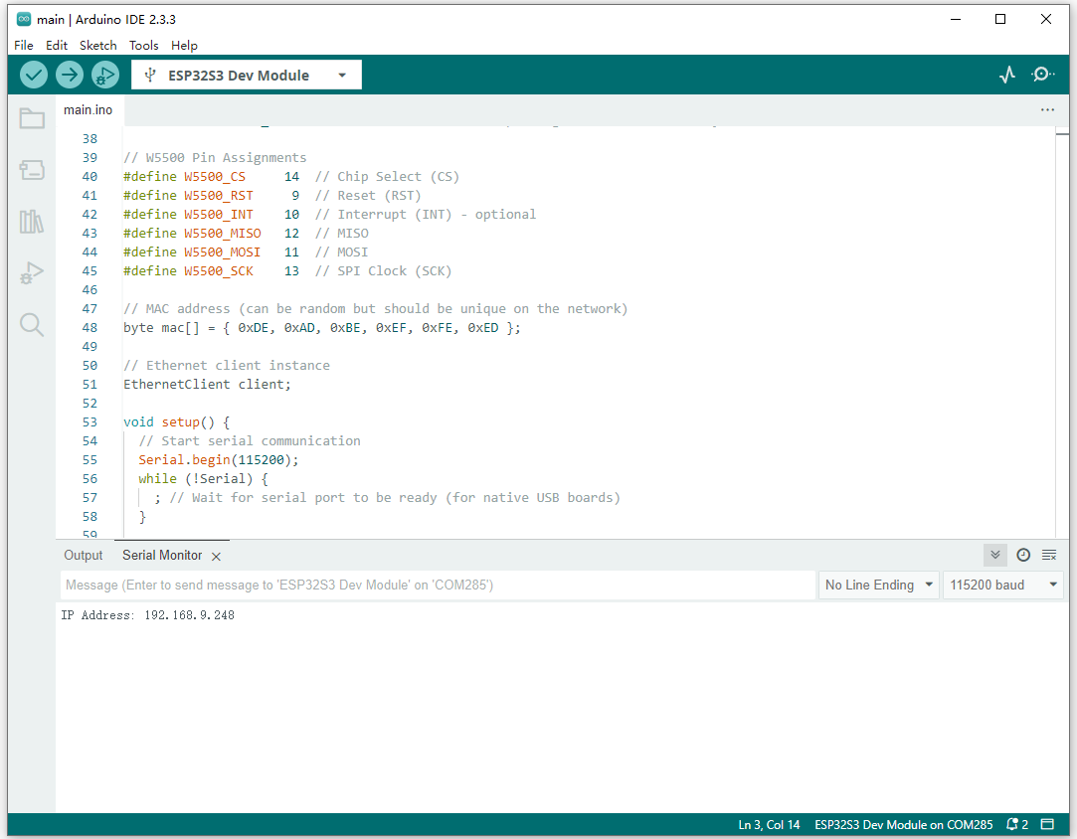Open Library Manager books icon
Image resolution: width=1077 pixels, height=839 pixels.
point(32,222)
